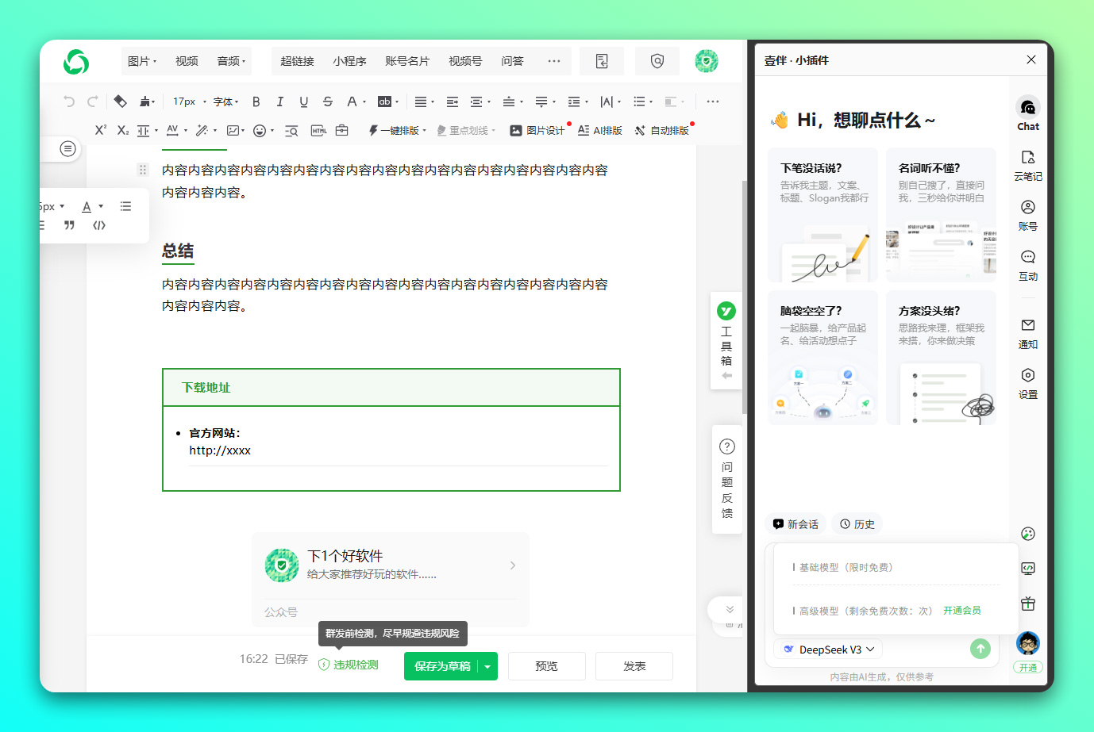Click the 发表 publish button
The height and width of the screenshot is (732, 1094).
(x=634, y=666)
